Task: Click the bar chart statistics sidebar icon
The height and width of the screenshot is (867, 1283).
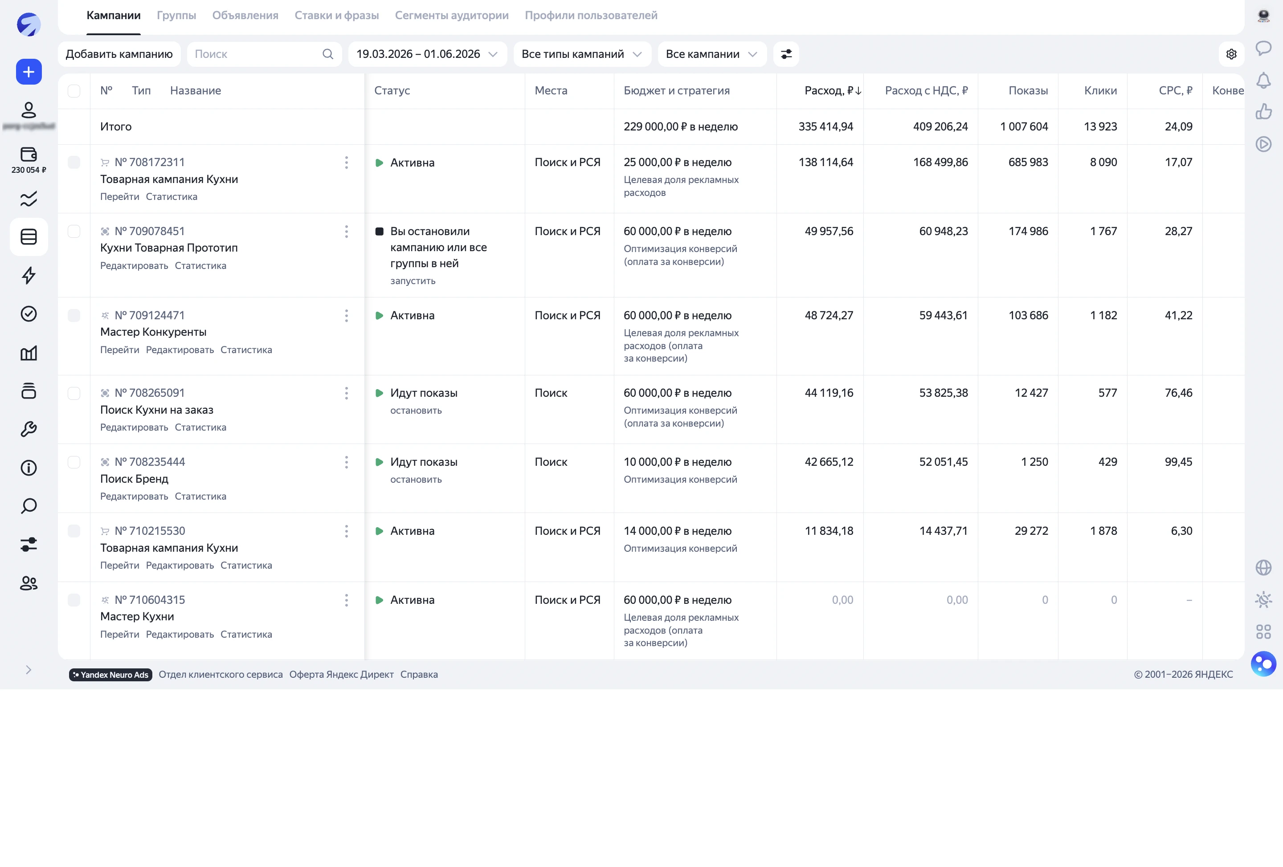Action: 29,353
